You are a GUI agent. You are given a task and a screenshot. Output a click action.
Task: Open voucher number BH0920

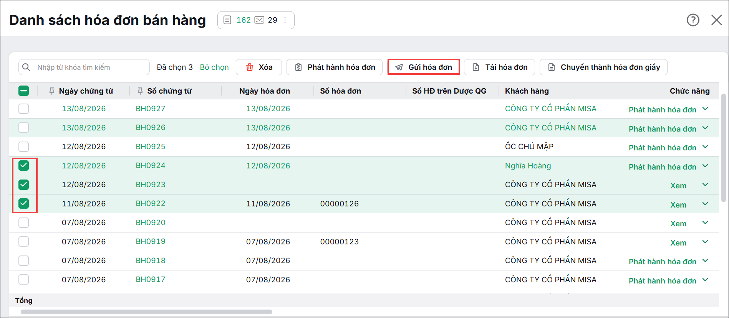coord(151,222)
